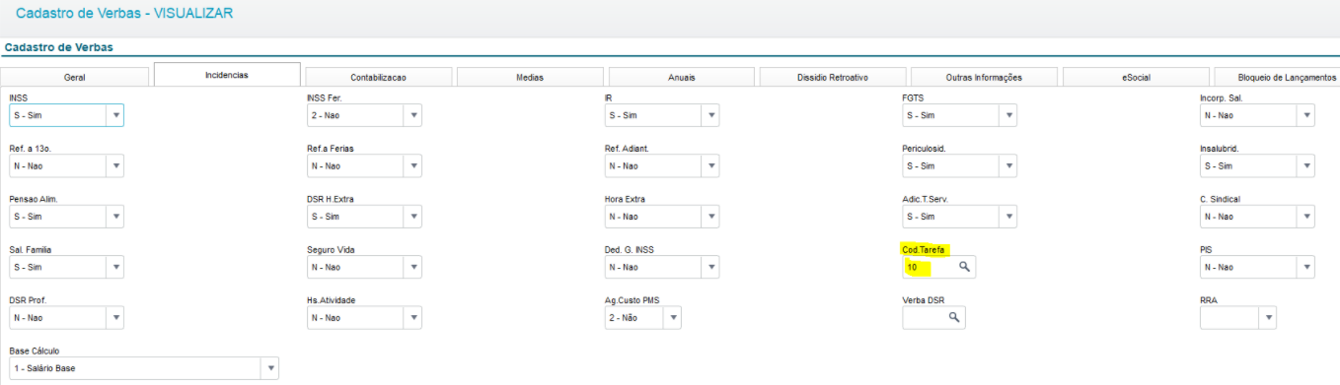The height and width of the screenshot is (385, 1340).
Task: Open the eSocial tab
Action: pyautogui.click(x=1136, y=77)
